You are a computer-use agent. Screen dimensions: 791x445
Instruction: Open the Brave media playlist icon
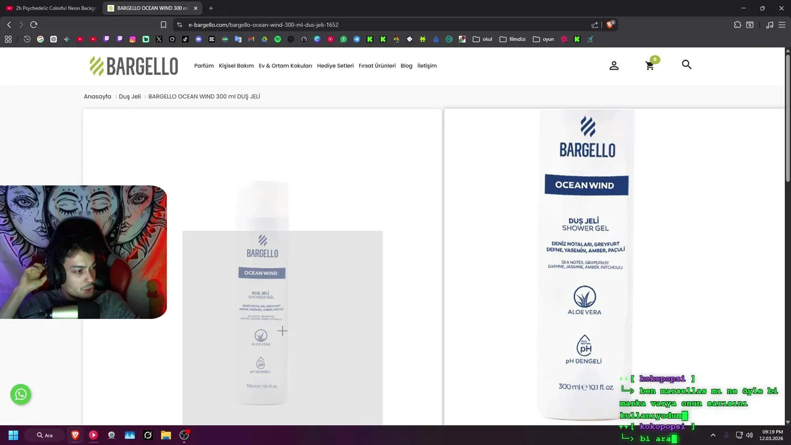769,25
